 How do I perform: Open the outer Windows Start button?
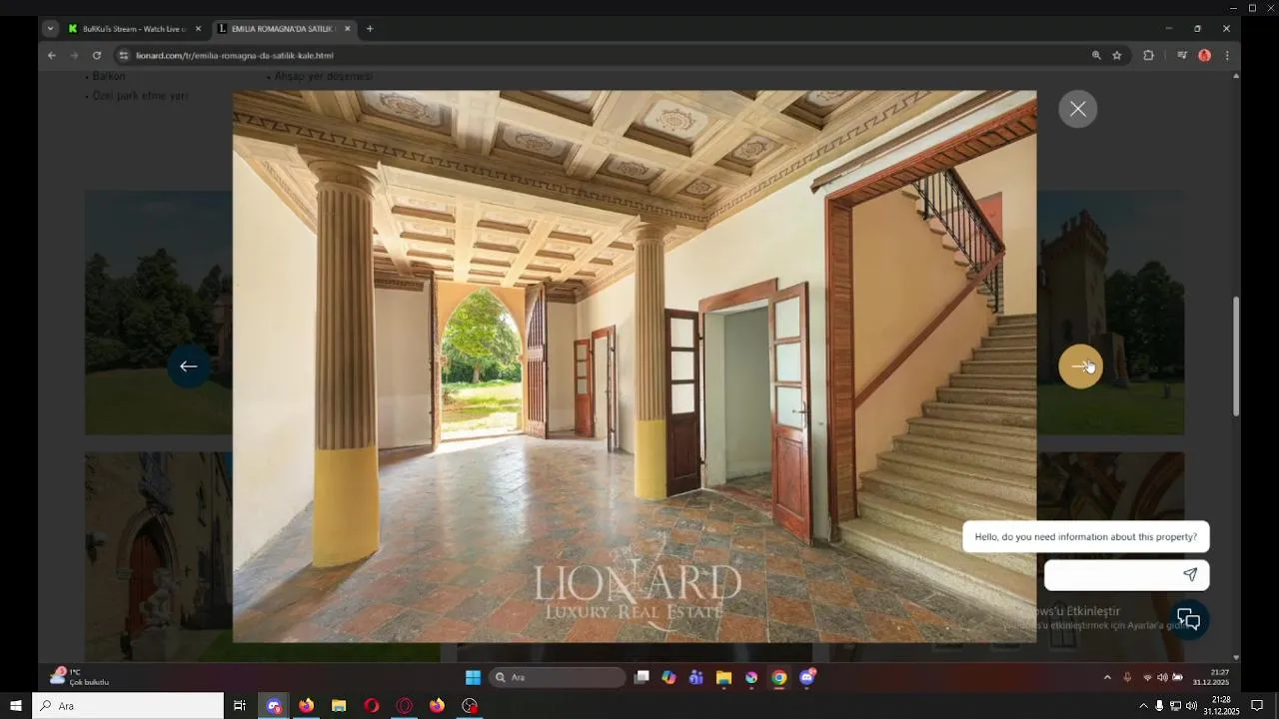[x=16, y=706]
